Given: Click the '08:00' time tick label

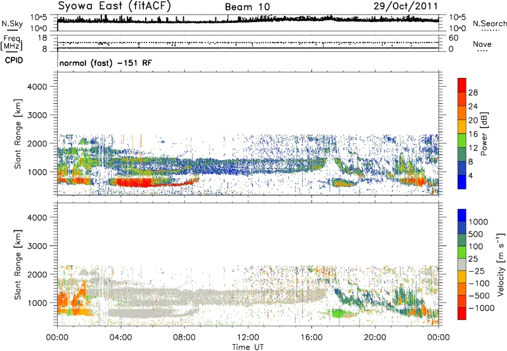Looking at the screenshot, I should (x=184, y=338).
